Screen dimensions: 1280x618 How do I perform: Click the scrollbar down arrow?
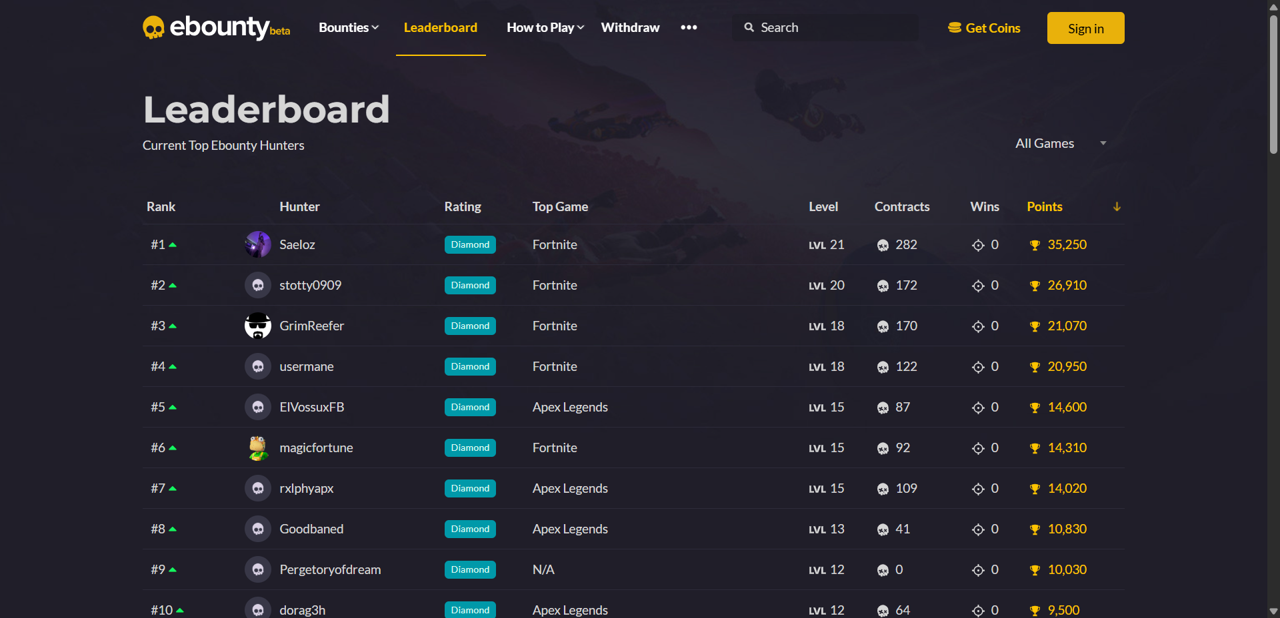point(1273,611)
